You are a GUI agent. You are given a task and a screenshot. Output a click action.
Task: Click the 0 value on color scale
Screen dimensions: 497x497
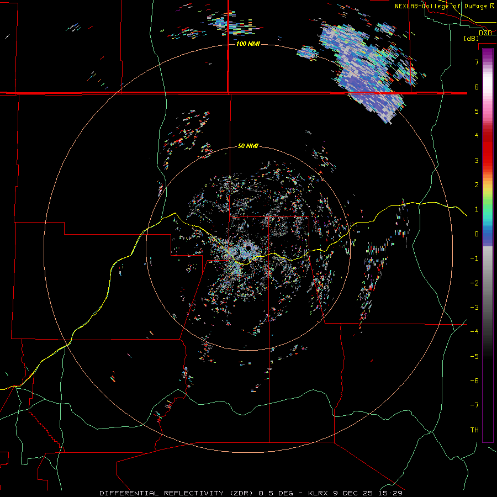point(477,234)
